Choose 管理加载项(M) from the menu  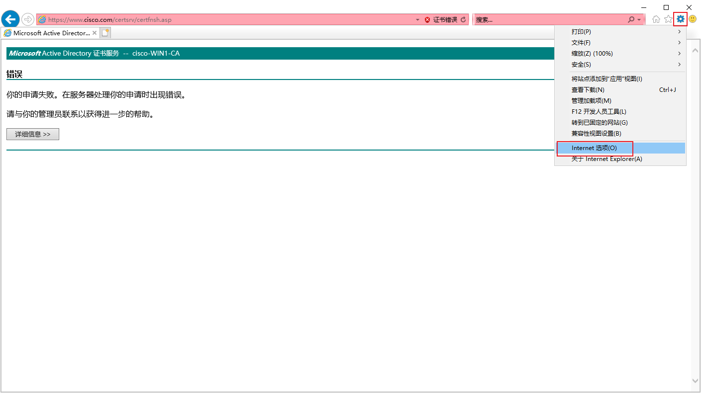[620, 101]
